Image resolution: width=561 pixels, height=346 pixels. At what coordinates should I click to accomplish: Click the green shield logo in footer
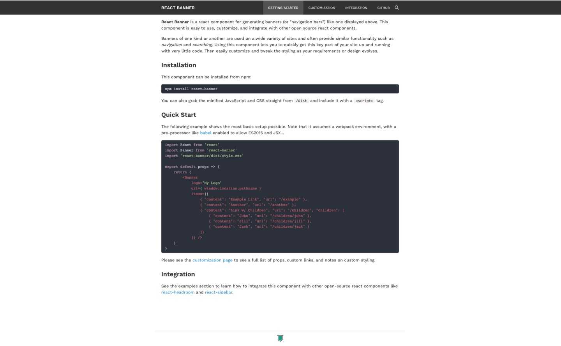point(280,338)
